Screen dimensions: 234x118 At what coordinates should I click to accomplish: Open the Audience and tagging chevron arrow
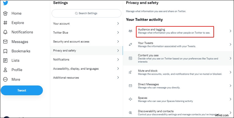click(x=231, y=31)
